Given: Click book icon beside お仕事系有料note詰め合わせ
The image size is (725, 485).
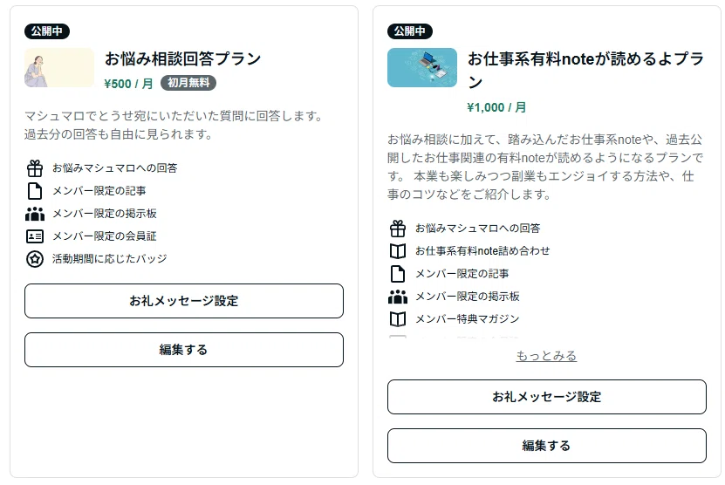Looking at the screenshot, I should [x=398, y=251].
